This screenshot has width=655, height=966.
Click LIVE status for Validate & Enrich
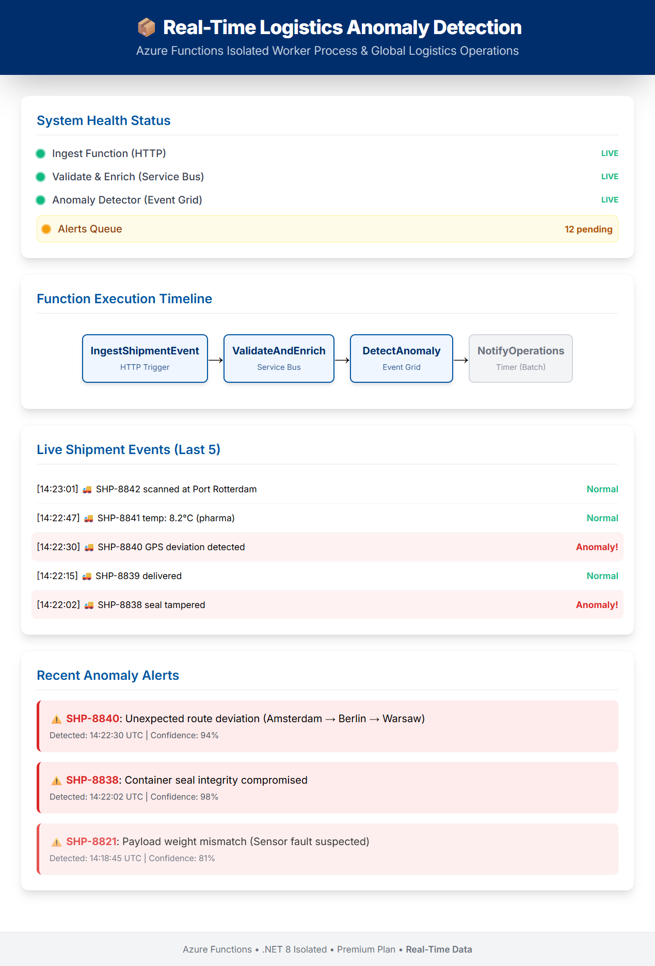[x=610, y=177]
